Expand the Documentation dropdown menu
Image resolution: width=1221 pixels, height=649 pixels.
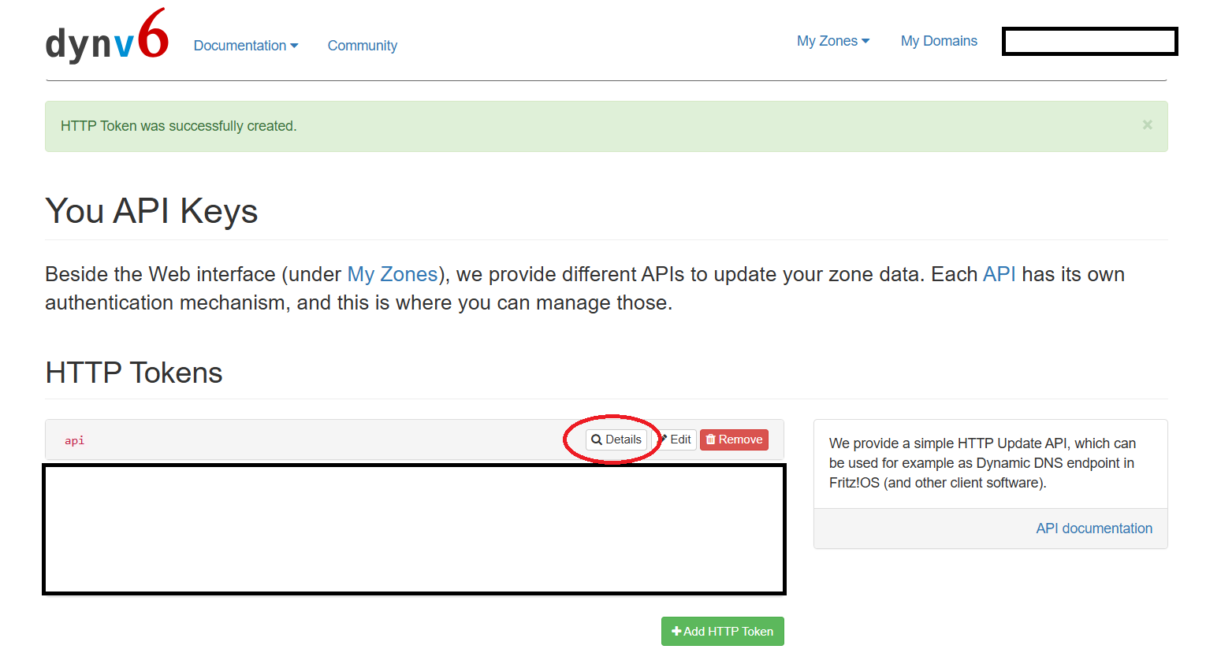coord(245,46)
